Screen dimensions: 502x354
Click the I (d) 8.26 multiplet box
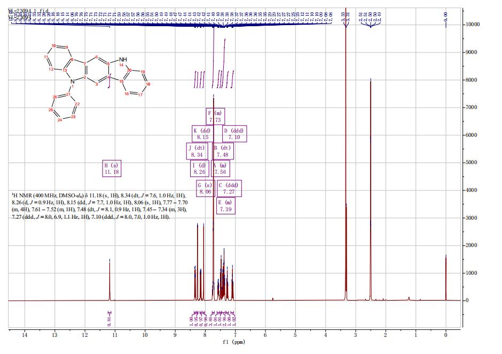[x=200, y=169]
